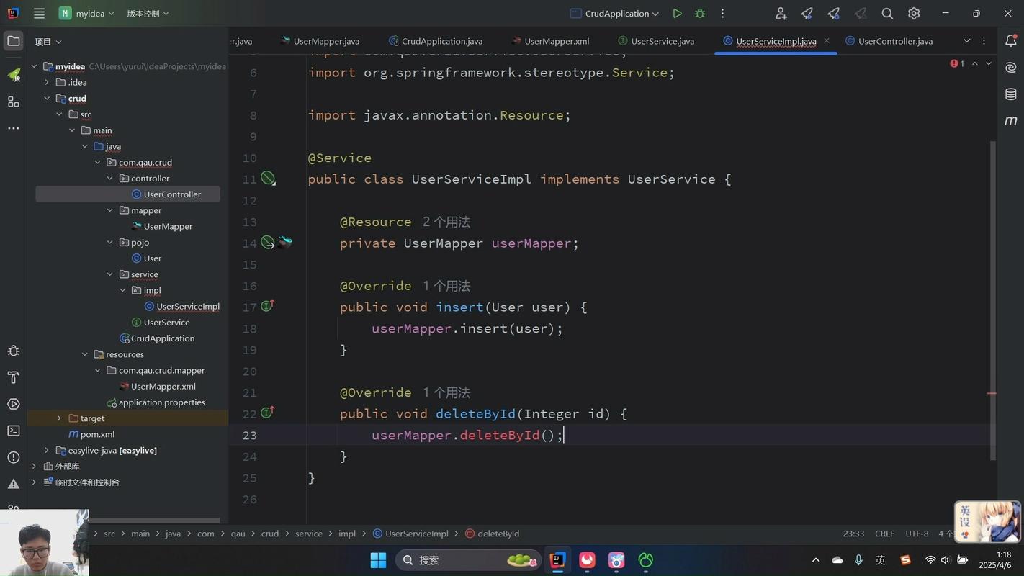The width and height of the screenshot is (1024, 576).
Task: Open the IDE Settings gear icon
Action: pyautogui.click(x=913, y=13)
